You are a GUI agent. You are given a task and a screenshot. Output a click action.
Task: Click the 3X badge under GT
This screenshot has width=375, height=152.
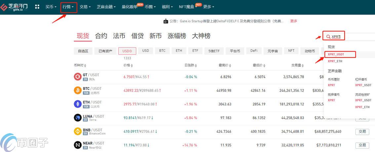[85, 79]
